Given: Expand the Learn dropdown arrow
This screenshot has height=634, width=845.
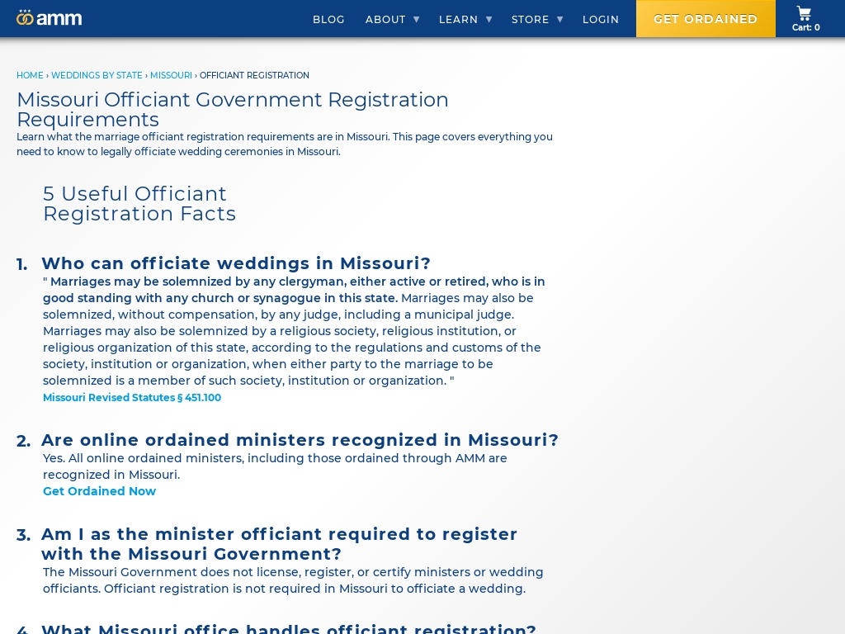Looking at the screenshot, I should tap(489, 20).
